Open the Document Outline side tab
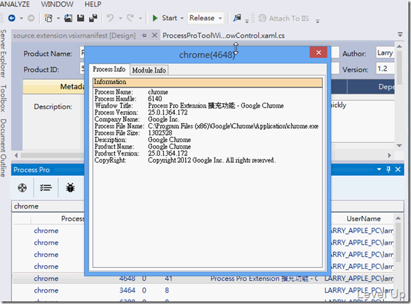Viewport: 411px width, 304px height. pos(3,148)
